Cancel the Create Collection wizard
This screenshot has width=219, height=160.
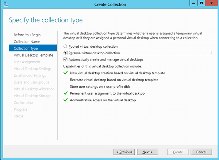tap(201, 152)
